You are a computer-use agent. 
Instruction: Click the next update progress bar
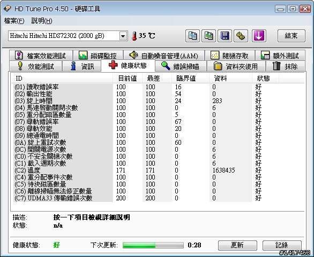click(153, 245)
